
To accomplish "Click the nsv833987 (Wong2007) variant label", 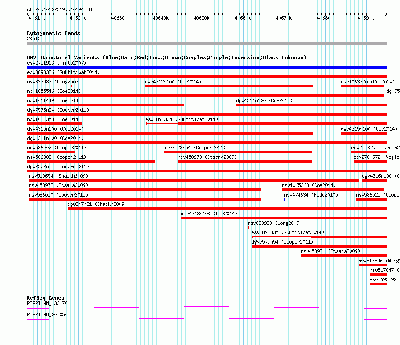I will pyautogui.click(x=54, y=82).
